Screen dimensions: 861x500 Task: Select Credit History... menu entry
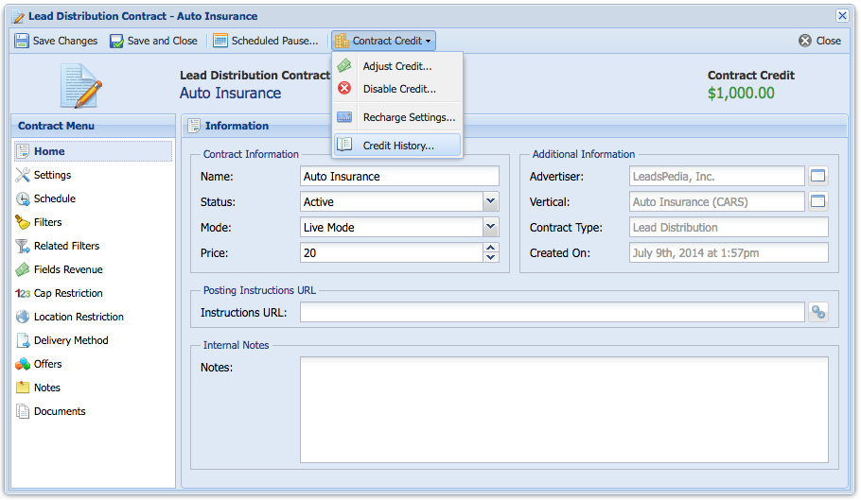pos(397,146)
